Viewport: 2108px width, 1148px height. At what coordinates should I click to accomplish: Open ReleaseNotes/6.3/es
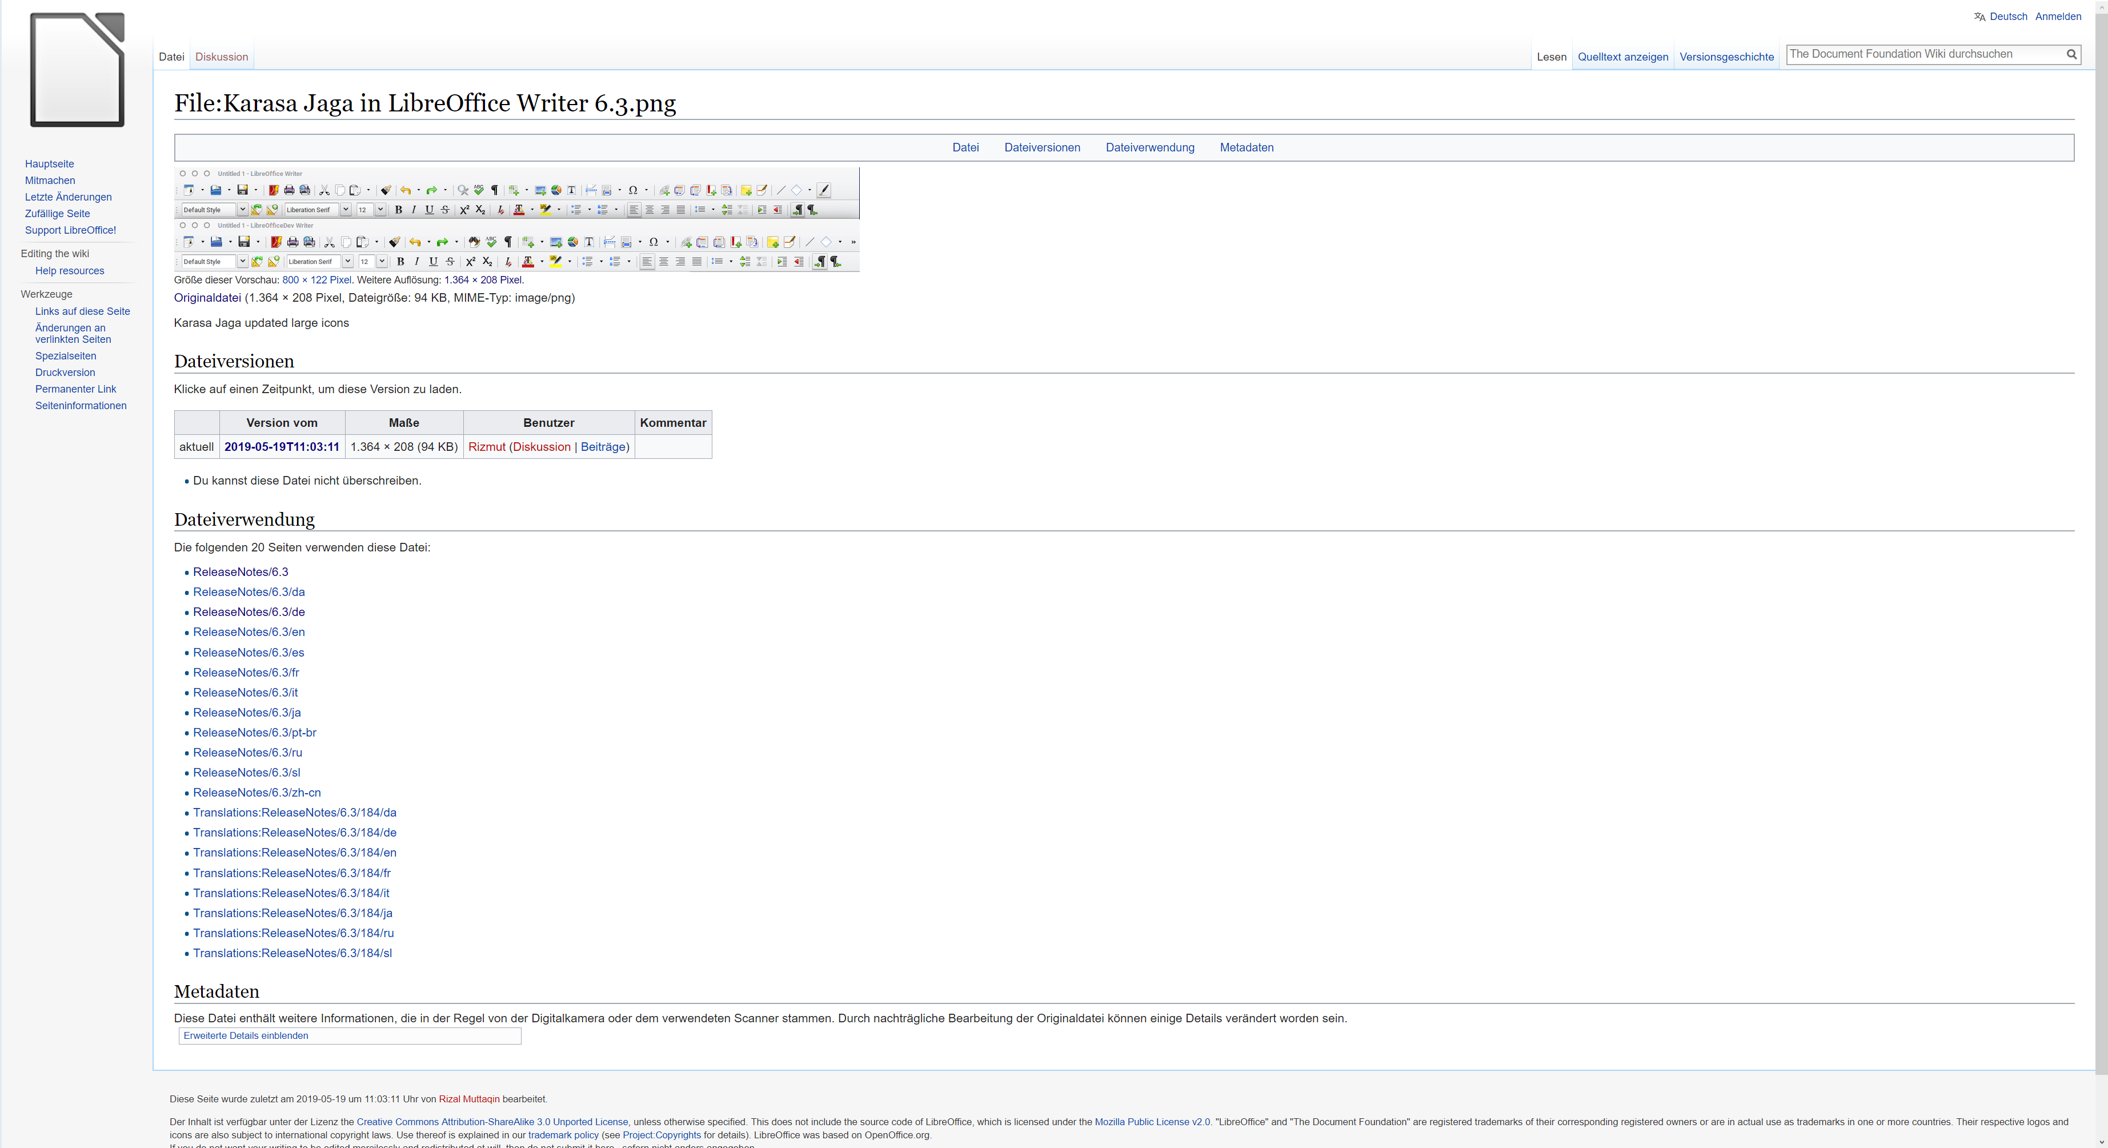[x=249, y=653]
